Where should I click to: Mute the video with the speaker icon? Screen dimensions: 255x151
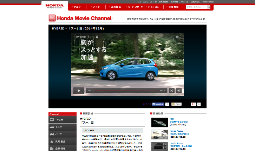pyautogui.click(x=179, y=91)
